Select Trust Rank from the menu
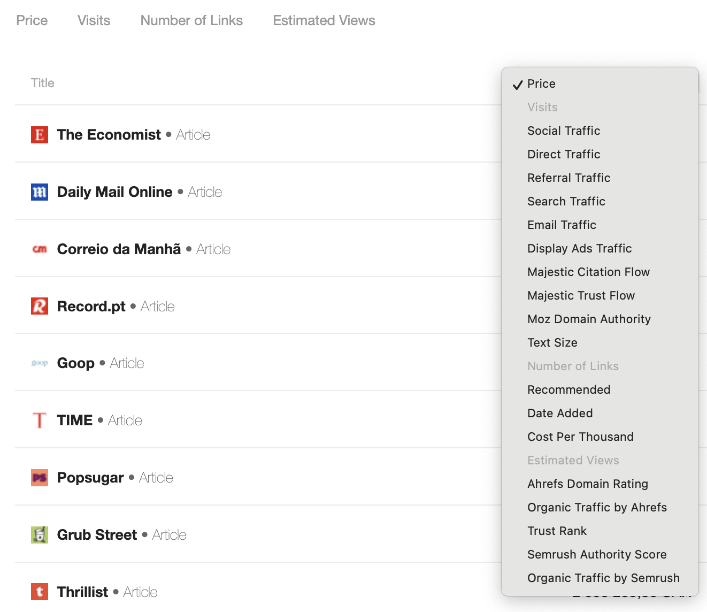Image resolution: width=707 pixels, height=612 pixels. click(600, 531)
